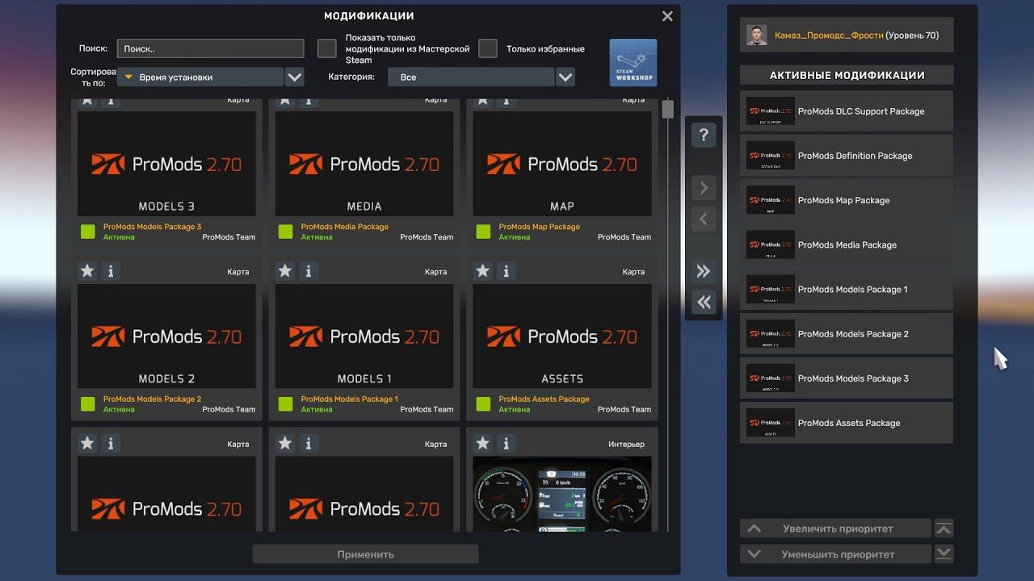
Task: Click the single right arrow to activate mod
Action: (x=704, y=188)
